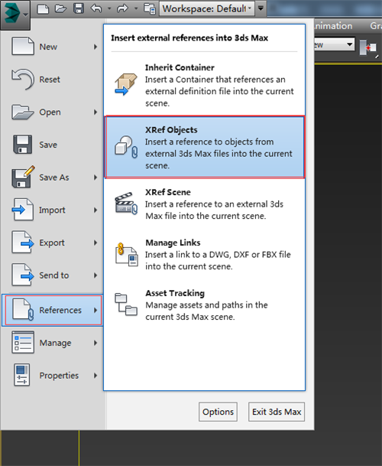Click the Redo arrow in quick access toolbar
The image size is (382, 466).
pyautogui.click(x=122, y=8)
